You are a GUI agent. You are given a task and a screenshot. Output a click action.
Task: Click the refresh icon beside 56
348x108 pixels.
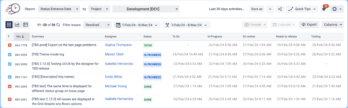(x=58, y=25)
